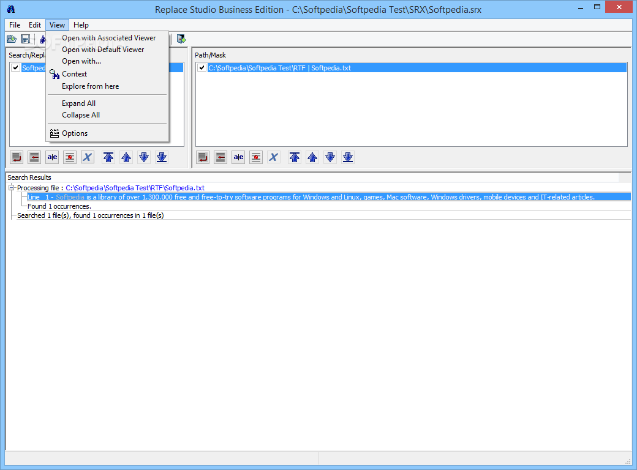Viewport: 637px width, 470px height.
Task: Click the Search Results header label
Action: click(29, 177)
